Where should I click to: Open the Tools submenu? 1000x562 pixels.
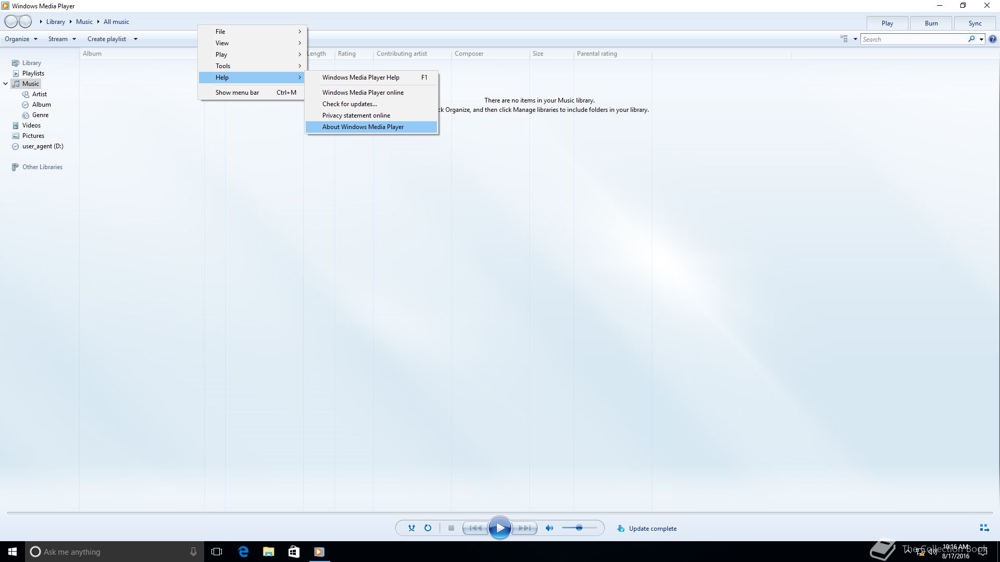click(x=252, y=66)
